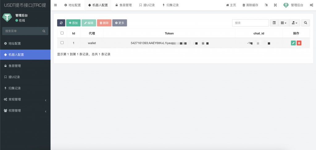
Task: Expand 权限管理 sidebar menu
Action: [25, 111]
